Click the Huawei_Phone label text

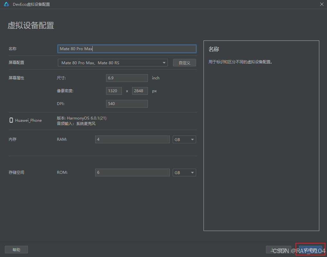[x=28, y=120]
